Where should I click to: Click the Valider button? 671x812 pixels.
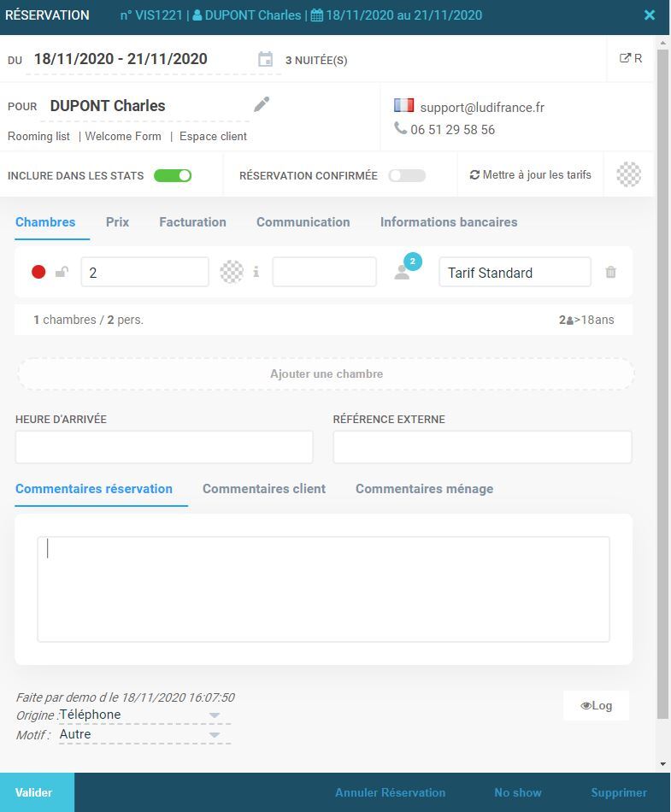pos(37,792)
